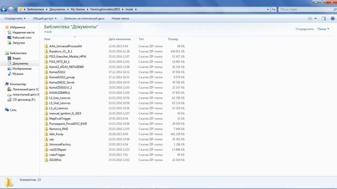The height and width of the screenshot is (189, 337).
Task: Sort by the Размер column header
Action: coord(173,39)
